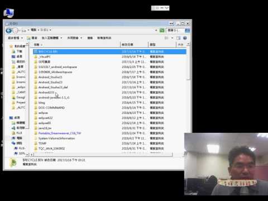Click the file list vertical scrollbar
268x201 pixels.
click(x=189, y=63)
